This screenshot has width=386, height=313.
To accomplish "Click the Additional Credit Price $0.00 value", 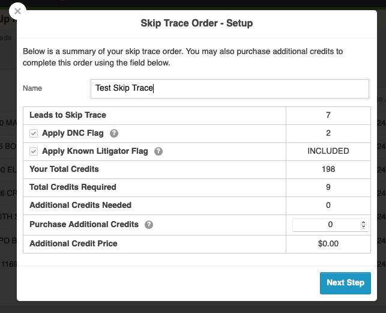I will (328, 243).
